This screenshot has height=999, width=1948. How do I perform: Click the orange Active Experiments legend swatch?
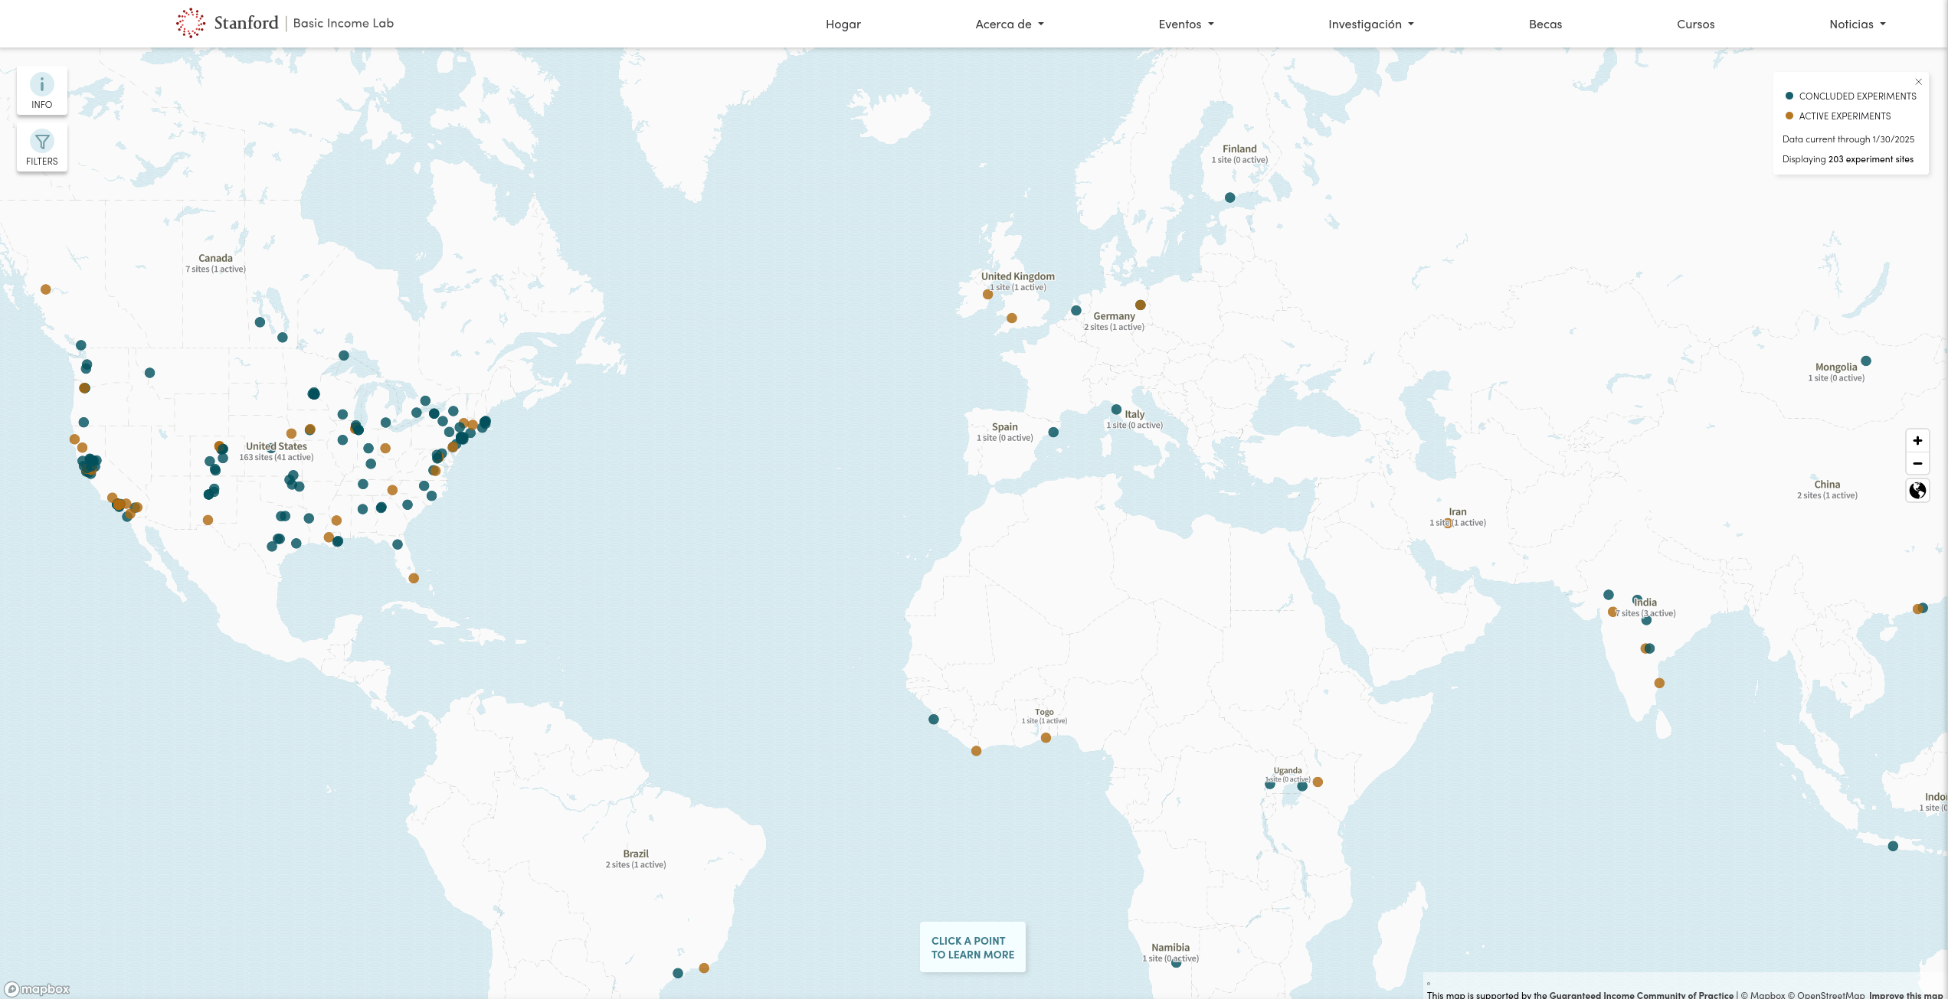pos(1789,116)
